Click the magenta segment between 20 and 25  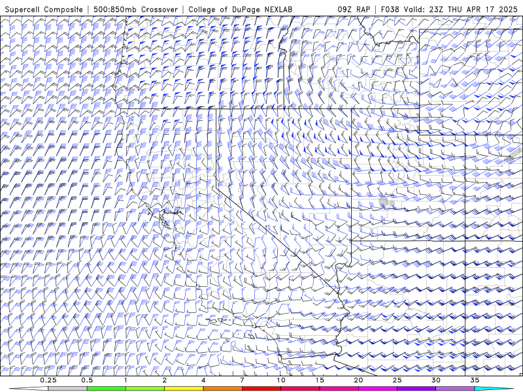378,389
